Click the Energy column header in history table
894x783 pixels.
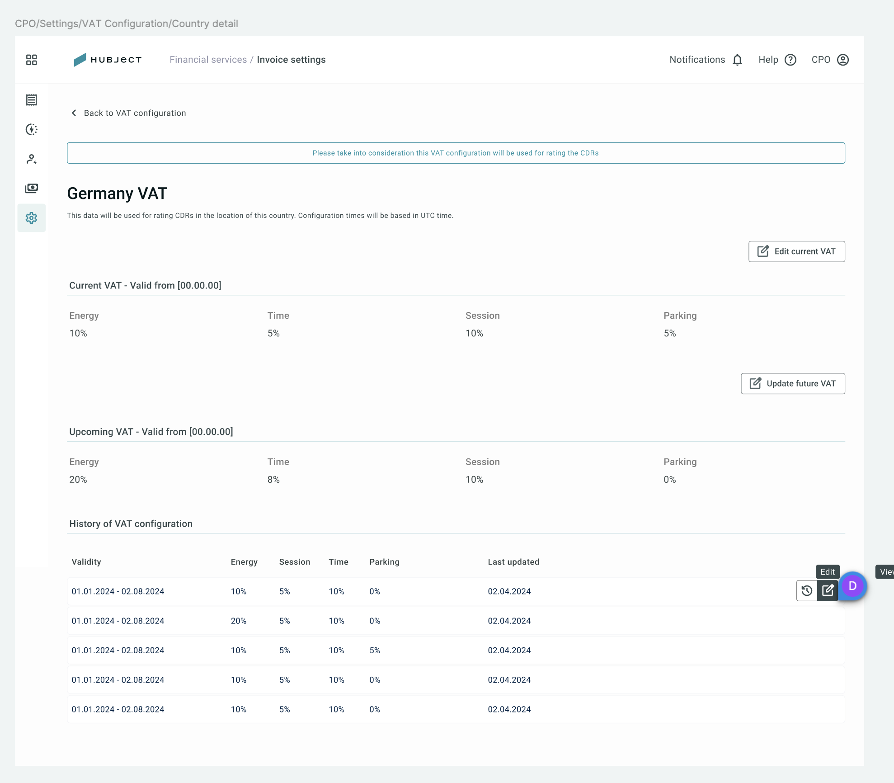(244, 562)
